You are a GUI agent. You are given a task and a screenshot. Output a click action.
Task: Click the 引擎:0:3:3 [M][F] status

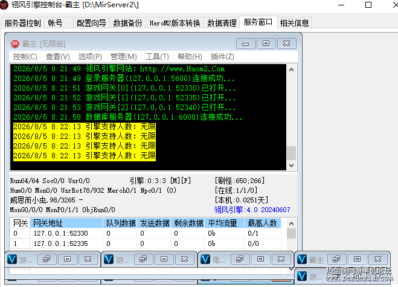(x=161, y=181)
